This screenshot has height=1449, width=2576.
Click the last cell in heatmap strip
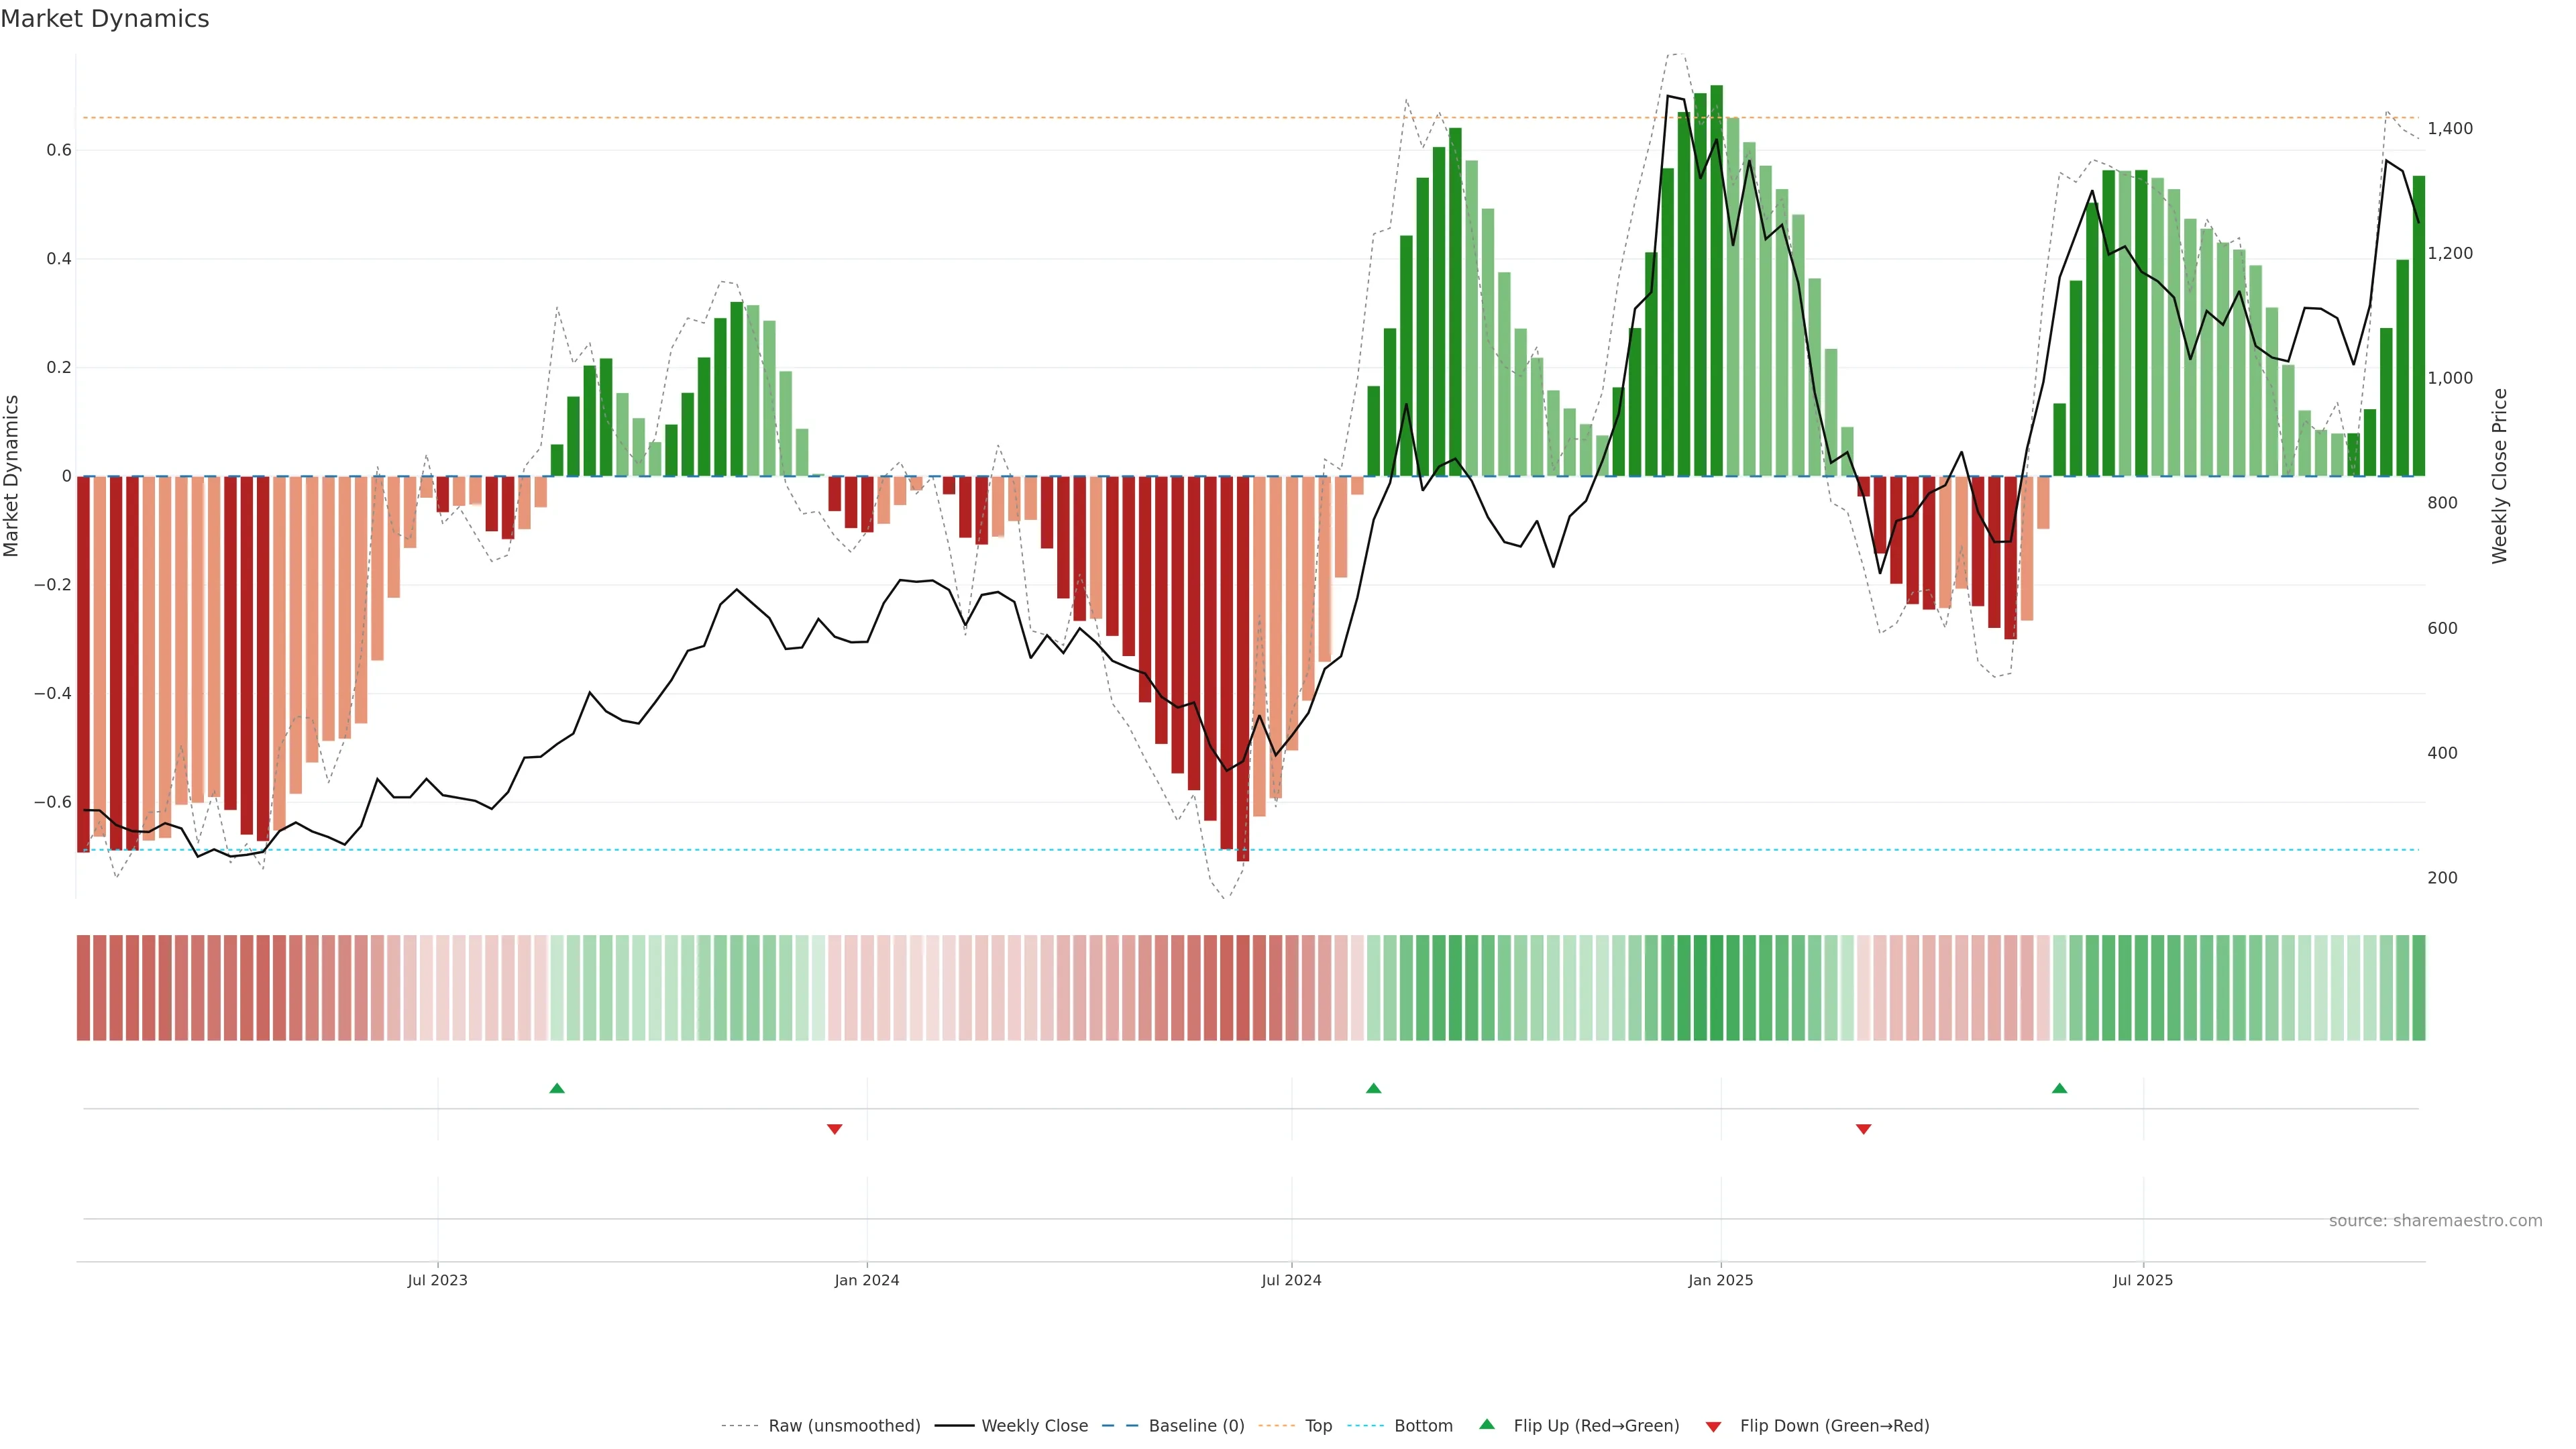coord(2418,988)
